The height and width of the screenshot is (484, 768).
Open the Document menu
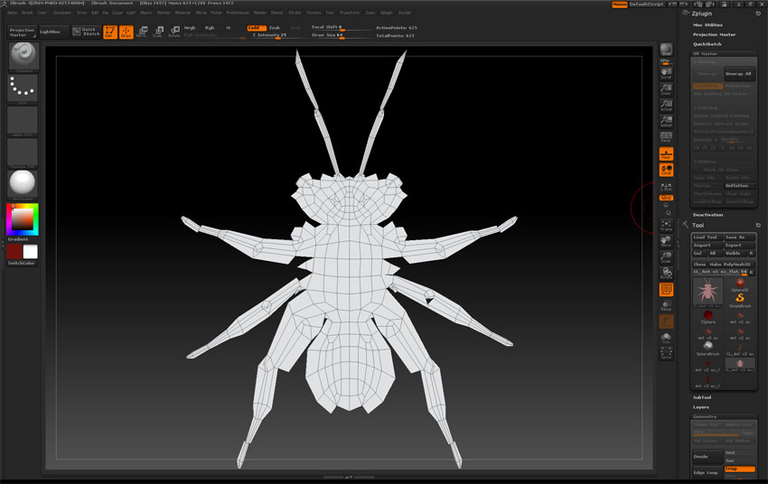tap(62, 13)
